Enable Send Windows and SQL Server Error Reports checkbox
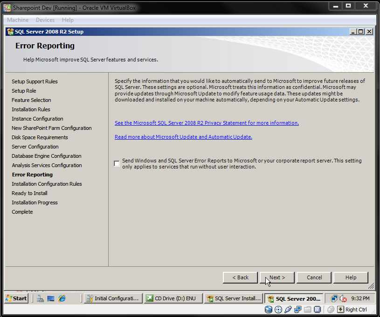The height and width of the screenshot is (317, 380). tap(117, 163)
